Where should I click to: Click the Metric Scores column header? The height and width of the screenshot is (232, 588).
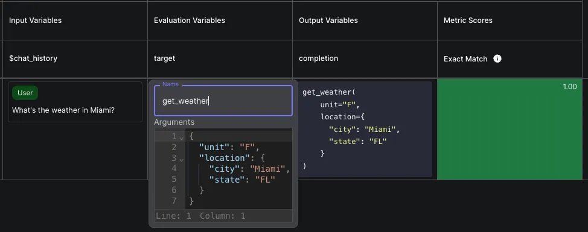pos(468,20)
